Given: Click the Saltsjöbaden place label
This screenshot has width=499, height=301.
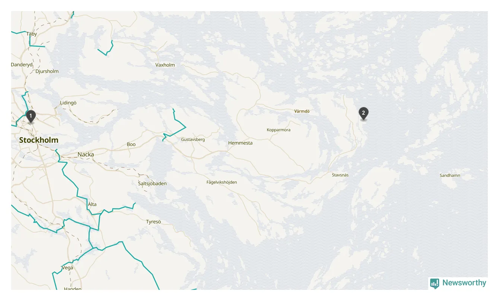Looking at the screenshot, I should tap(152, 184).
